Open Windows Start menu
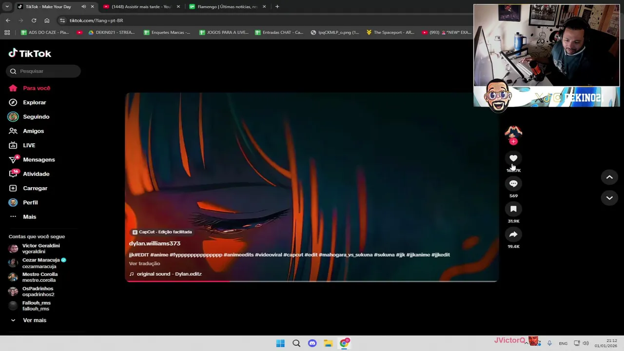624x351 pixels. pyautogui.click(x=280, y=343)
